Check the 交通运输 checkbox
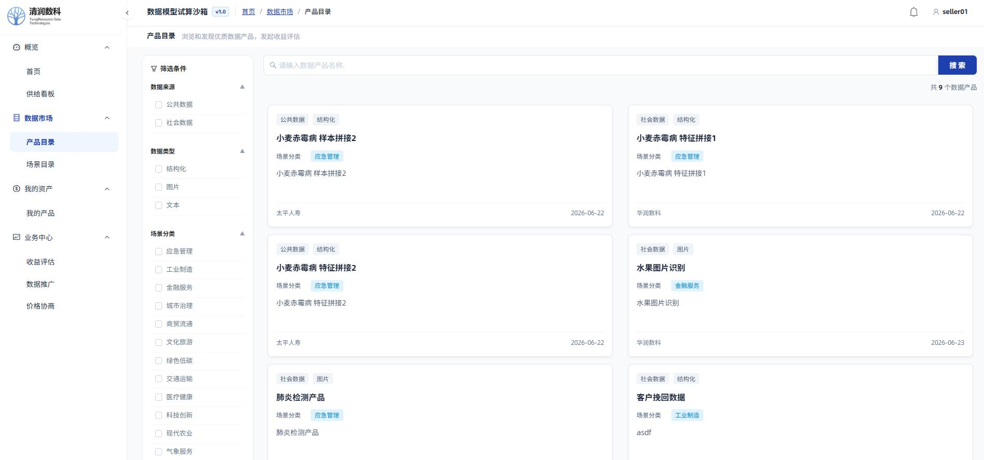The image size is (984, 460). pos(159,379)
